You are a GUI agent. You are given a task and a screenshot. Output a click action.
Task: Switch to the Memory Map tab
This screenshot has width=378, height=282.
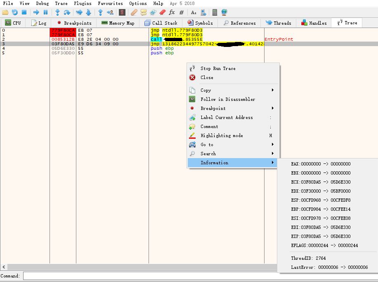point(118,23)
